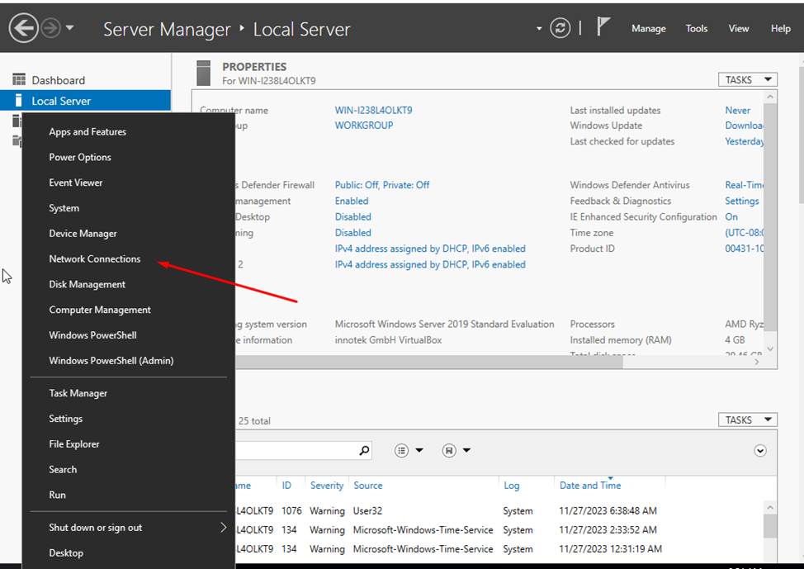Click the search magnifier in the events filter
804x569 pixels.
pyautogui.click(x=363, y=450)
